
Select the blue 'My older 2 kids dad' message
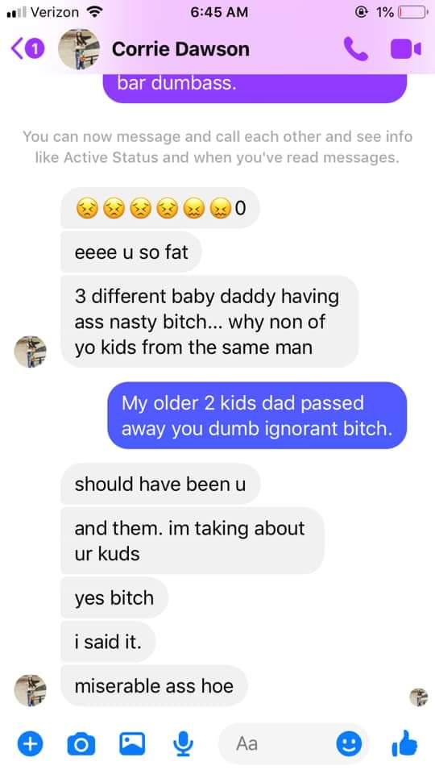pyautogui.click(x=258, y=416)
